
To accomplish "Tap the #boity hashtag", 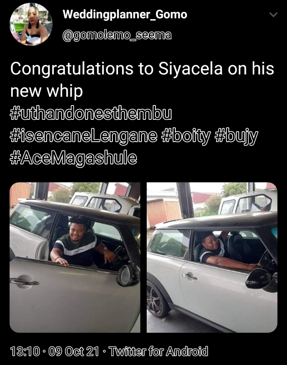I will 186,136.
